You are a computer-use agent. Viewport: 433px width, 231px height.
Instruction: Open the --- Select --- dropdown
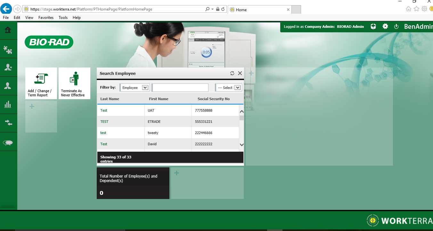coord(237,88)
